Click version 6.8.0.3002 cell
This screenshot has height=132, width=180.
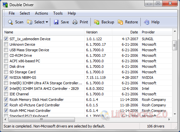95,89
